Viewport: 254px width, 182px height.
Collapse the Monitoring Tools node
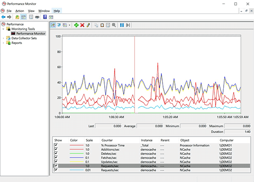click(3, 29)
